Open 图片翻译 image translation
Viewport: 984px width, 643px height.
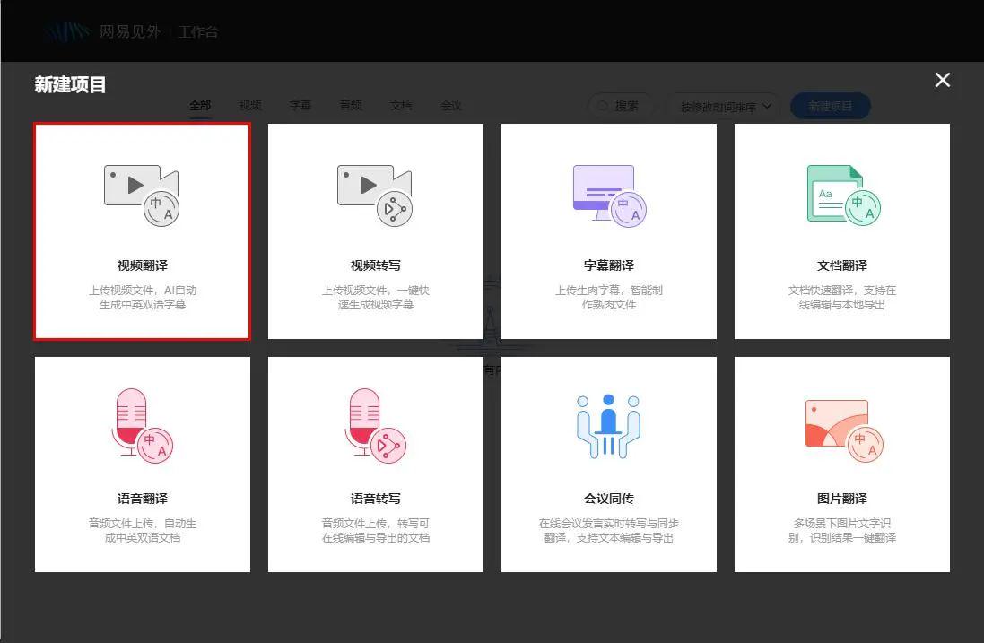click(841, 464)
